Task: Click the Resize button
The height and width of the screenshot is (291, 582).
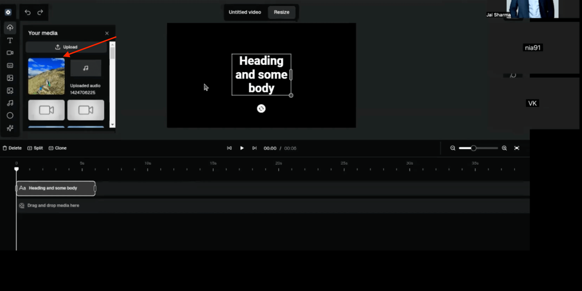Action: [x=281, y=12]
